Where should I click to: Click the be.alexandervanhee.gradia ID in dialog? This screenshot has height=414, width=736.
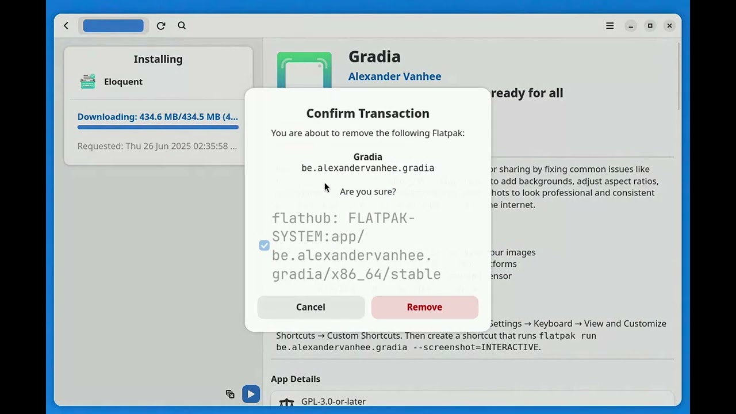point(368,168)
